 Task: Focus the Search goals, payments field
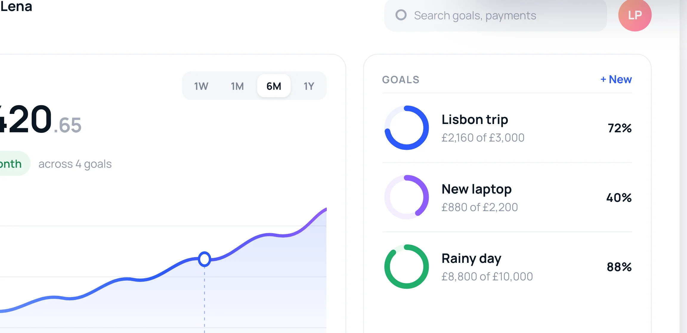point(496,15)
